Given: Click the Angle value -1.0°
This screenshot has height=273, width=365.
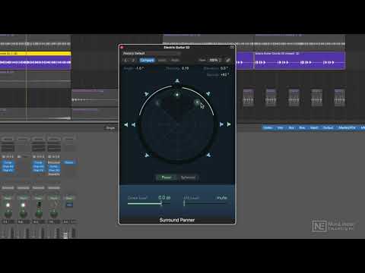Looking at the screenshot, I should coord(140,68).
